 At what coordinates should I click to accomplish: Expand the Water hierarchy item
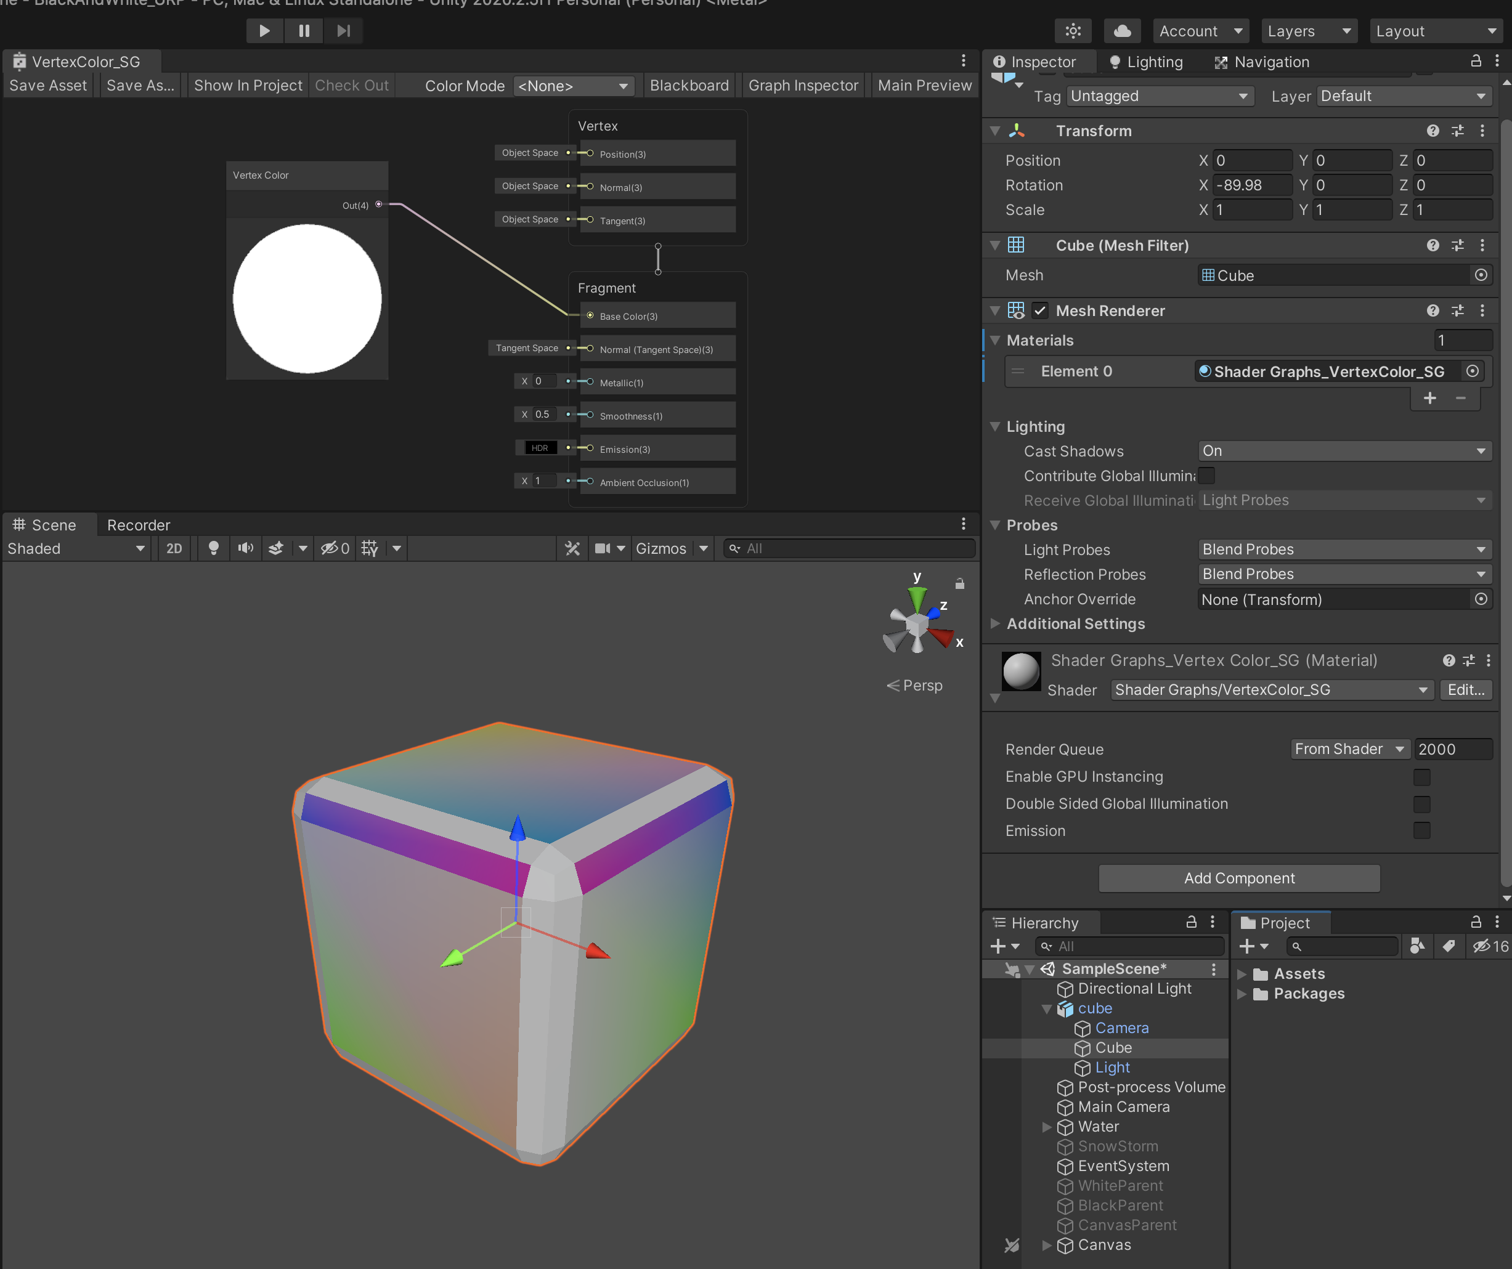(1047, 1127)
